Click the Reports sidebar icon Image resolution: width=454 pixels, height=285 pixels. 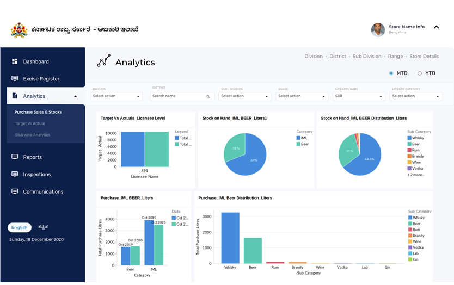(x=15, y=157)
